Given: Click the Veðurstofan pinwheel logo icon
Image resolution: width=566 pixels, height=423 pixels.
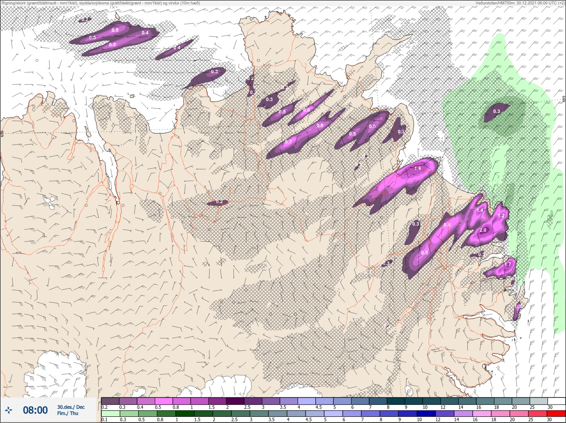Looking at the screenshot, I should pyautogui.click(x=9, y=410).
